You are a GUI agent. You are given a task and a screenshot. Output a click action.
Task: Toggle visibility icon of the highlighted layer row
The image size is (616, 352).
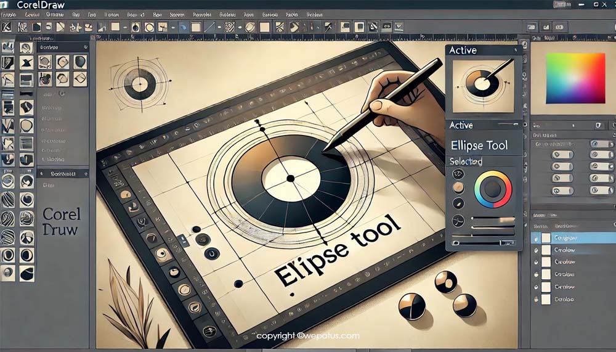[x=536, y=239]
